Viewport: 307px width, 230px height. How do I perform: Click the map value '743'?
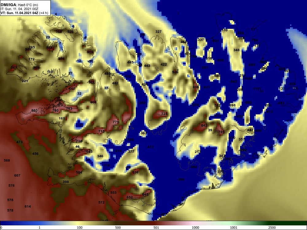[69, 109]
